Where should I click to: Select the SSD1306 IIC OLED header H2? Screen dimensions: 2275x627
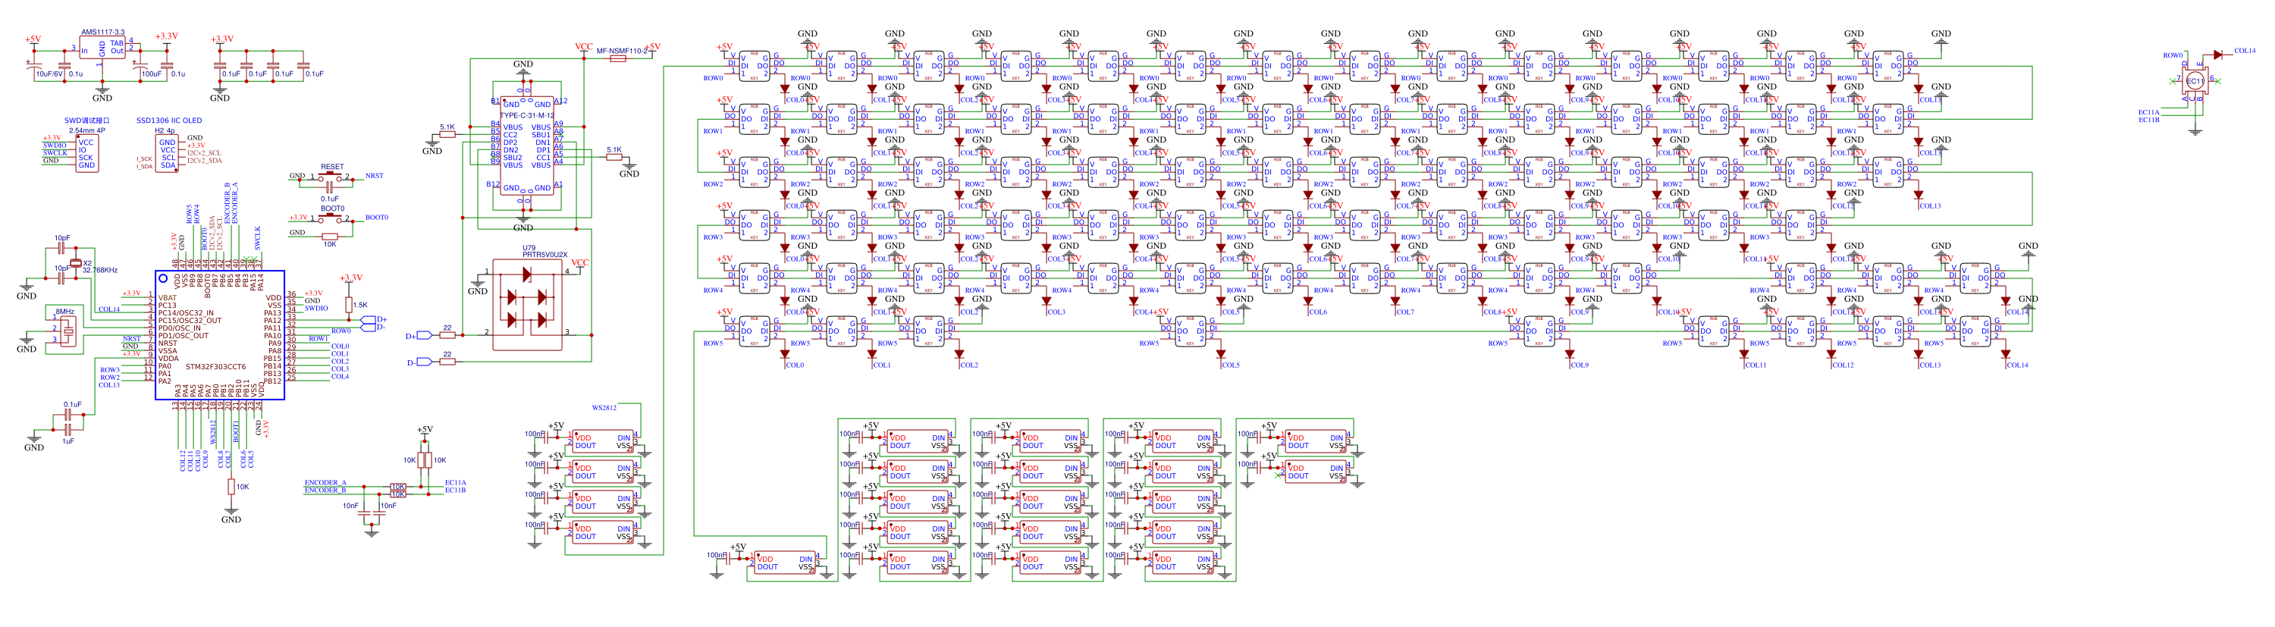pos(166,154)
